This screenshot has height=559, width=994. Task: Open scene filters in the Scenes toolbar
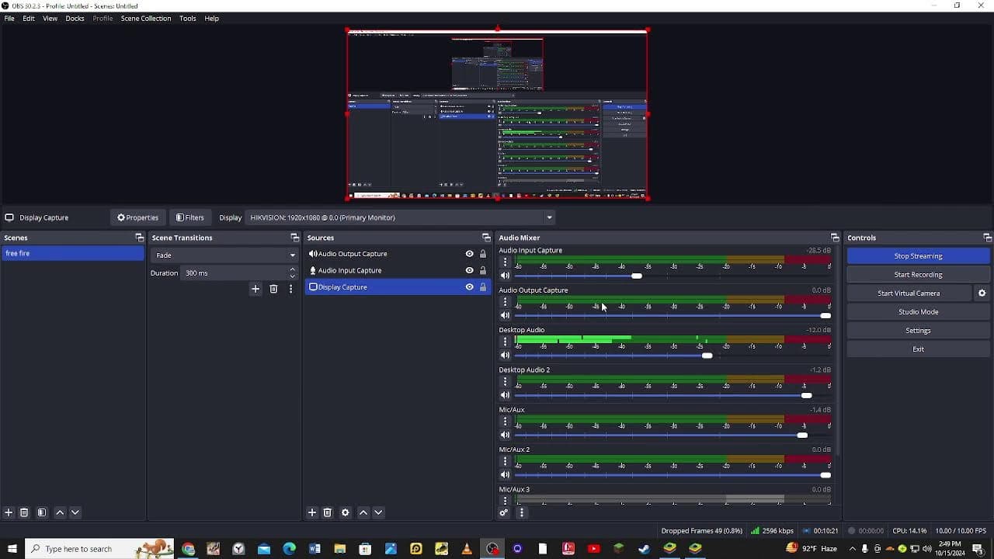(42, 512)
